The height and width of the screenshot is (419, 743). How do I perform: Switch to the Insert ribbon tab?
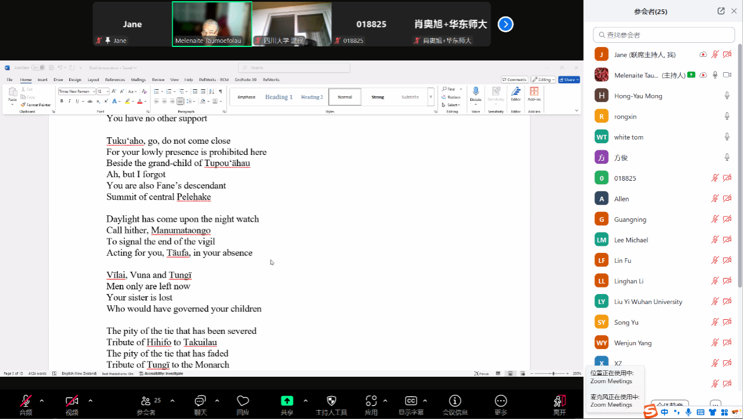coord(43,80)
